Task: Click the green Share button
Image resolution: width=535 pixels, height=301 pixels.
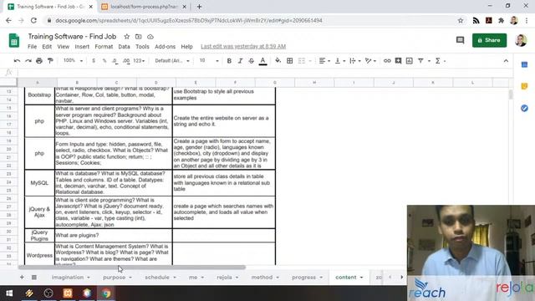Action: (489, 40)
